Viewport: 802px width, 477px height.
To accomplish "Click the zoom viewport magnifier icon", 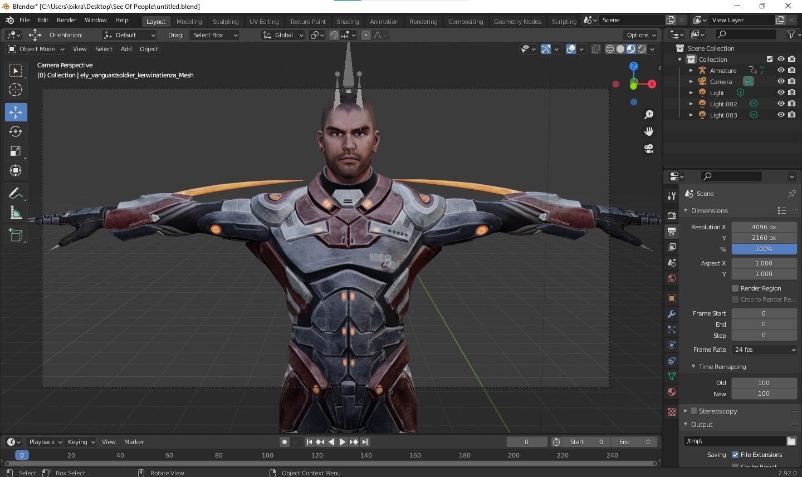I will point(649,115).
